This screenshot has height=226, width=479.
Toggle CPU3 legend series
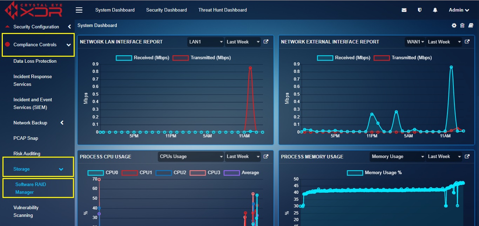point(205,173)
